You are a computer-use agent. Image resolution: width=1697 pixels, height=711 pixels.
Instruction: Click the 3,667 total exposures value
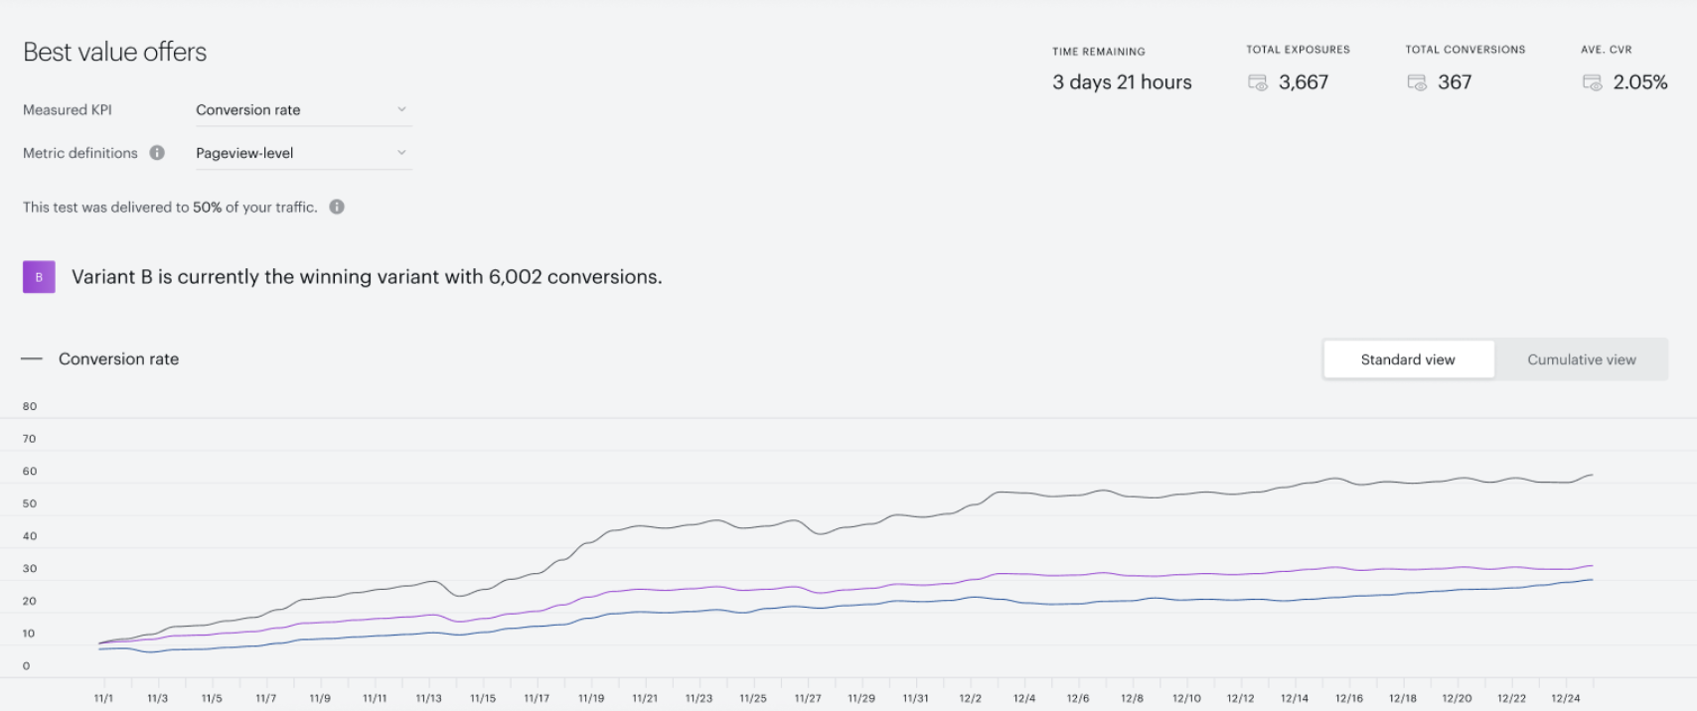pos(1304,82)
